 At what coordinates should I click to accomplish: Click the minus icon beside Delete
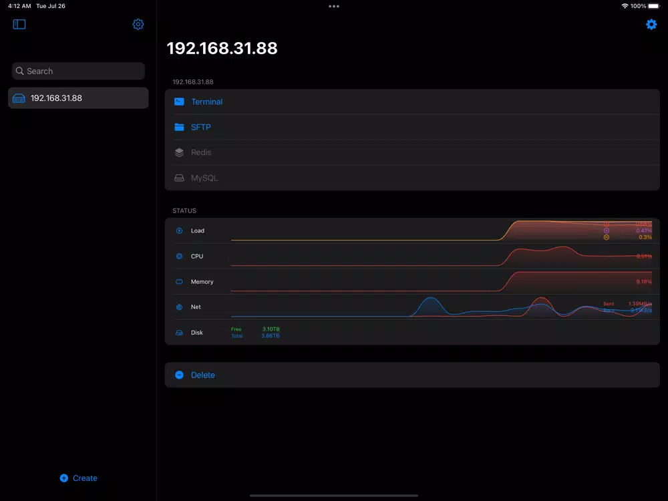[179, 375]
